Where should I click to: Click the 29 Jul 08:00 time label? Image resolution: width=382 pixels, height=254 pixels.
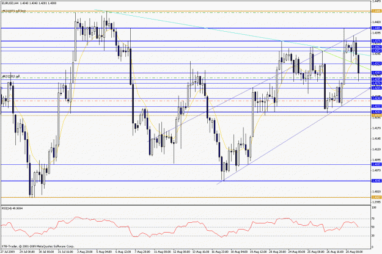27,252
